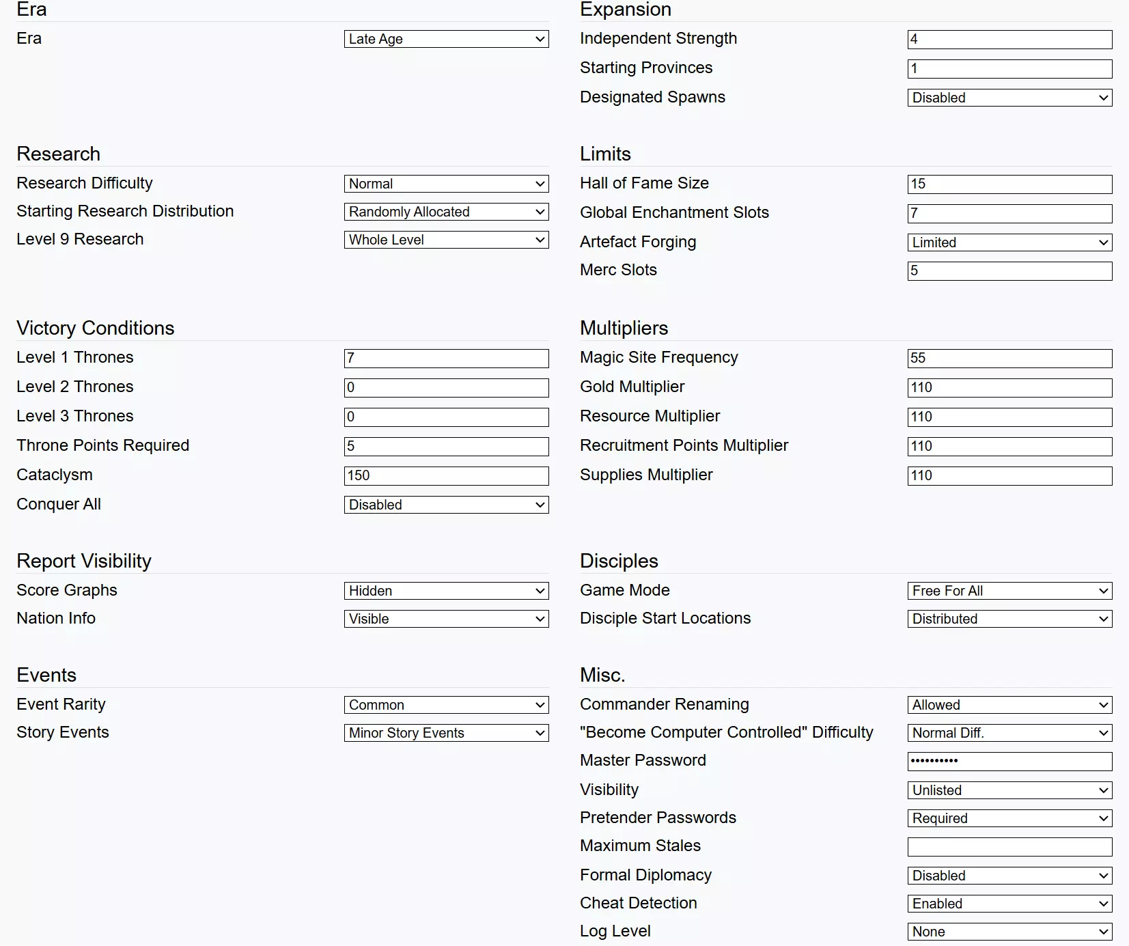Click the Merc Slots input field
Image resolution: width=1129 pixels, height=946 pixels.
pos(1009,271)
